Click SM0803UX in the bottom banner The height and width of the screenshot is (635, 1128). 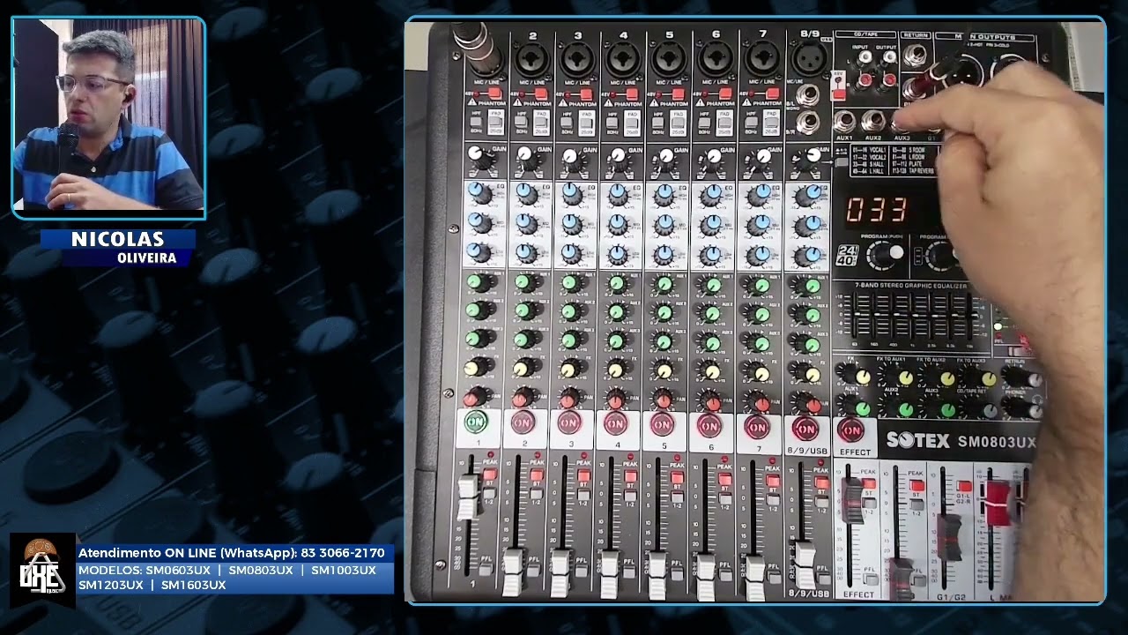261,571
